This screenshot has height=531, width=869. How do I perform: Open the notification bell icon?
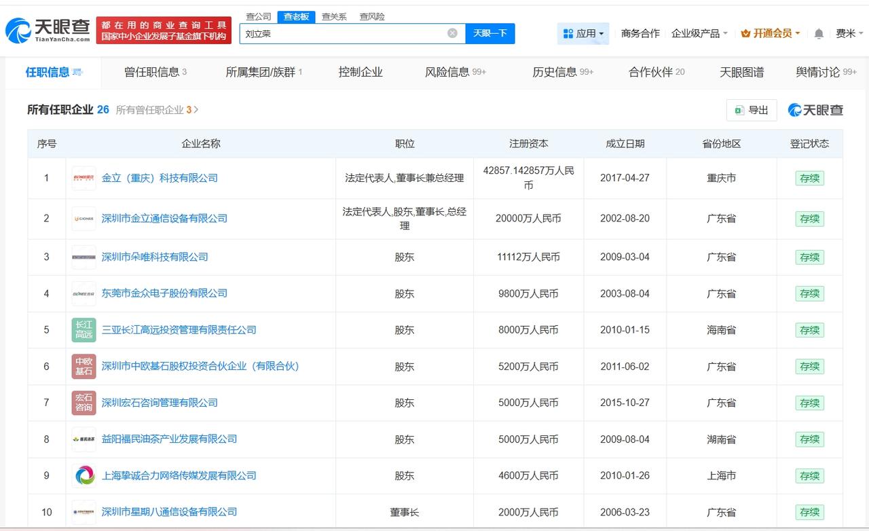pyautogui.click(x=819, y=33)
